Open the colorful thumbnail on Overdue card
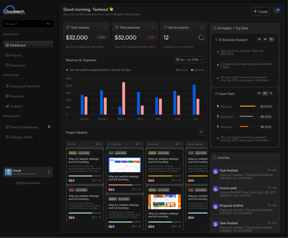The width and height of the screenshot is (288, 238). click(165, 202)
